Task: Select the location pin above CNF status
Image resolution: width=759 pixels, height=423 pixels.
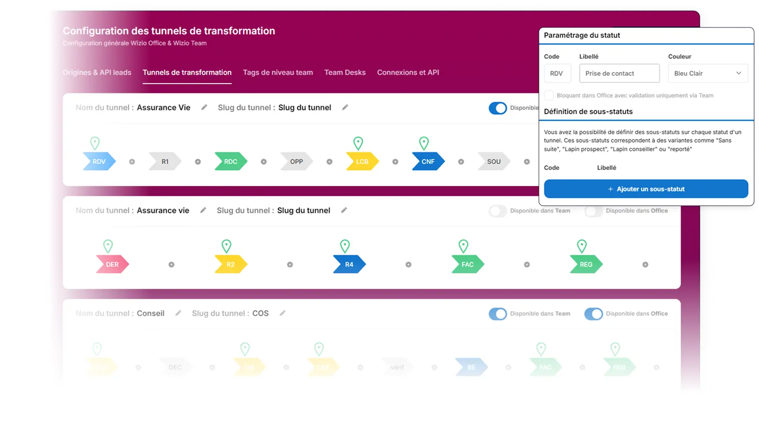Action: click(424, 143)
